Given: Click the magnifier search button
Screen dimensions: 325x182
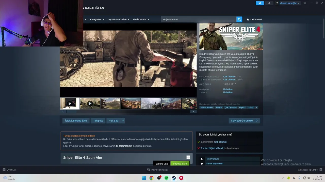Looking at the screenshot, I should (239, 19).
